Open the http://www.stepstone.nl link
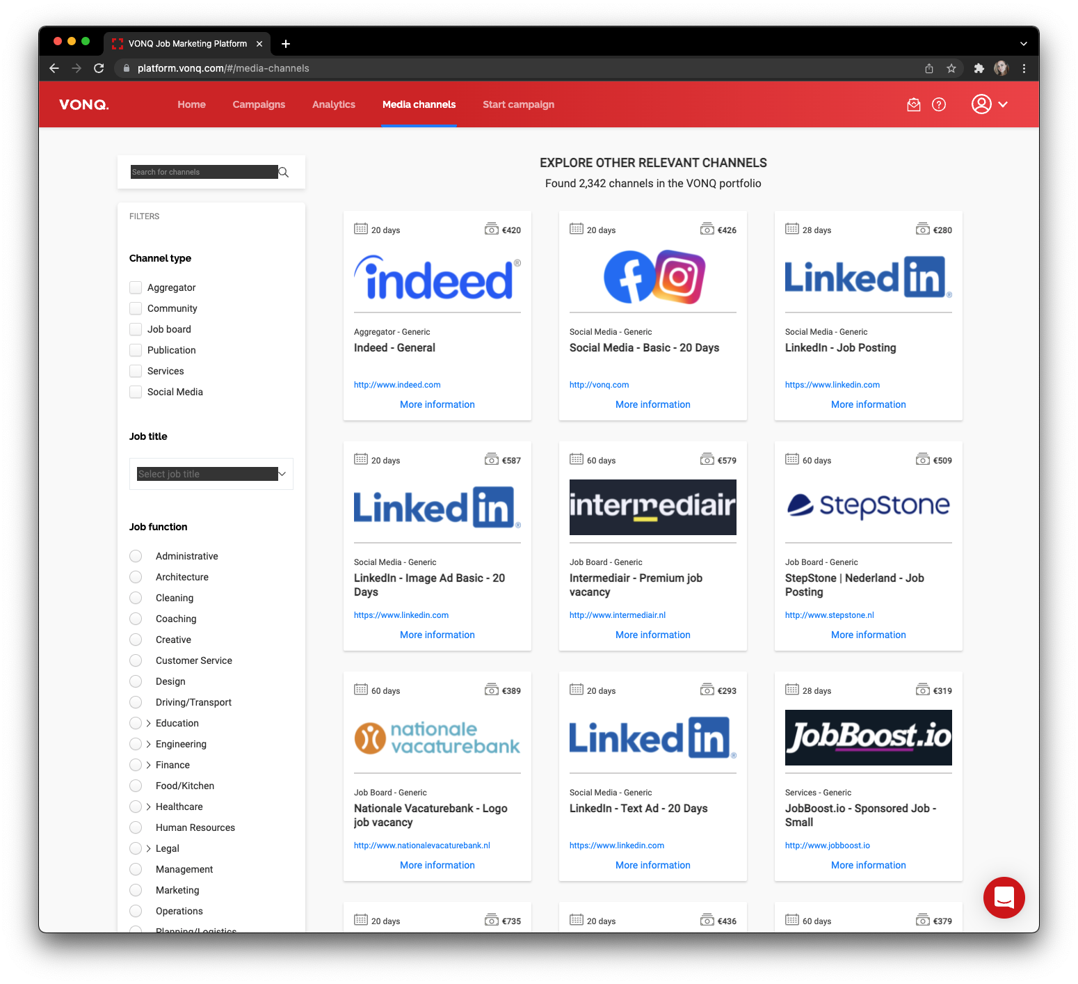The height and width of the screenshot is (984, 1078). pyautogui.click(x=829, y=615)
